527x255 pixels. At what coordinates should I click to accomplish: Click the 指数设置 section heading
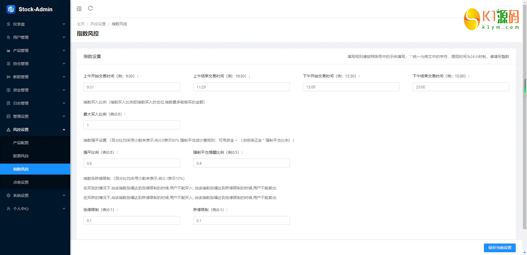pyautogui.click(x=92, y=57)
